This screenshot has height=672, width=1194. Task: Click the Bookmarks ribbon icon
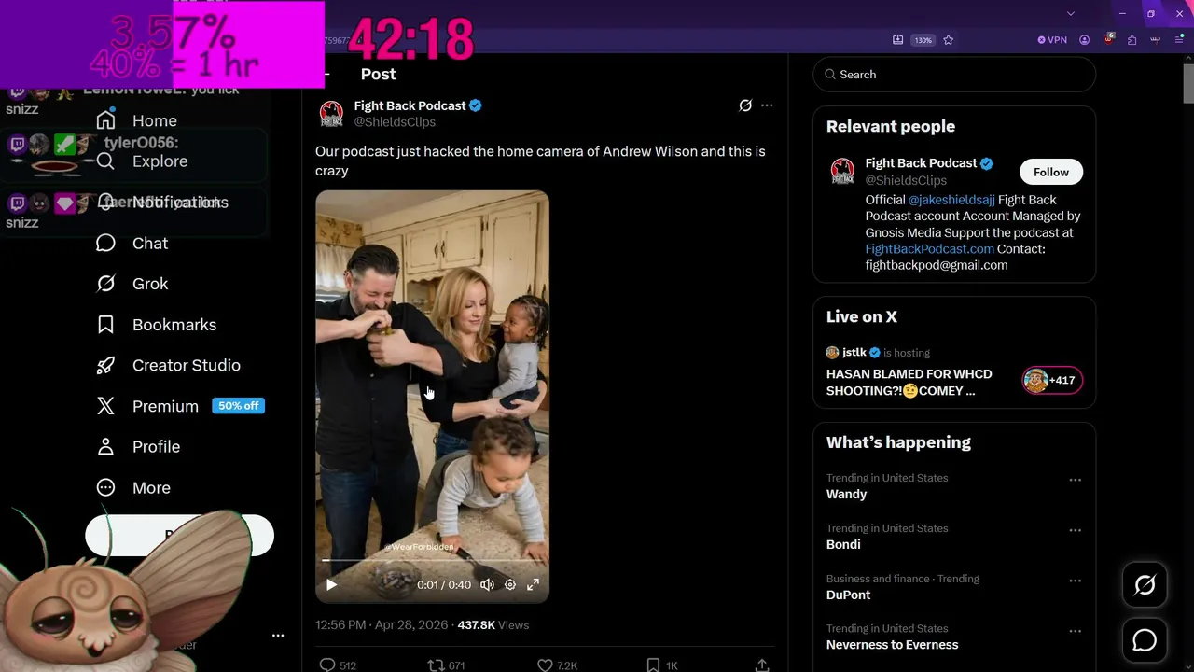105,325
